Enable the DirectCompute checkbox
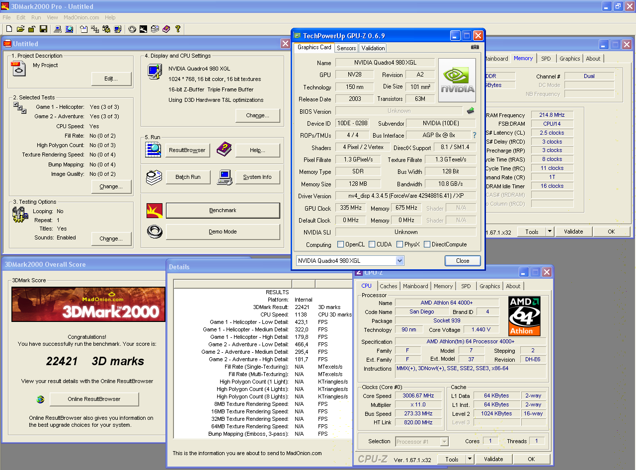 [x=427, y=244]
